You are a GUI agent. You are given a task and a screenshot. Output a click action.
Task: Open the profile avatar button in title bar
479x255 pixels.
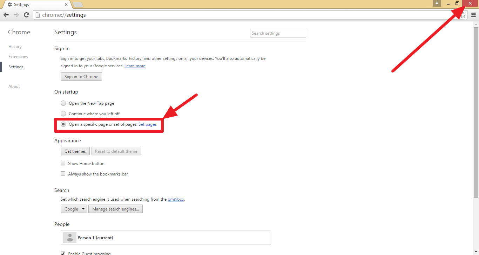[437, 3]
